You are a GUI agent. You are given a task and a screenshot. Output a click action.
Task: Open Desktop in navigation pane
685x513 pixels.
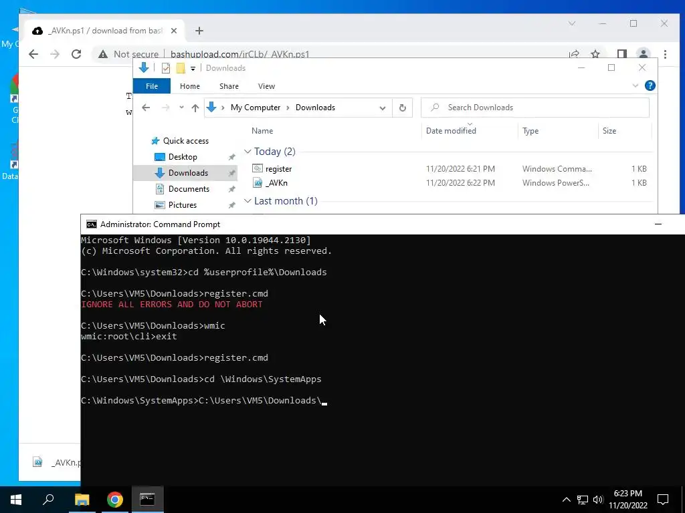183,156
